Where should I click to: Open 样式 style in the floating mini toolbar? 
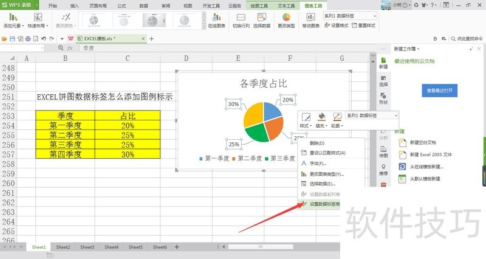tap(306, 120)
